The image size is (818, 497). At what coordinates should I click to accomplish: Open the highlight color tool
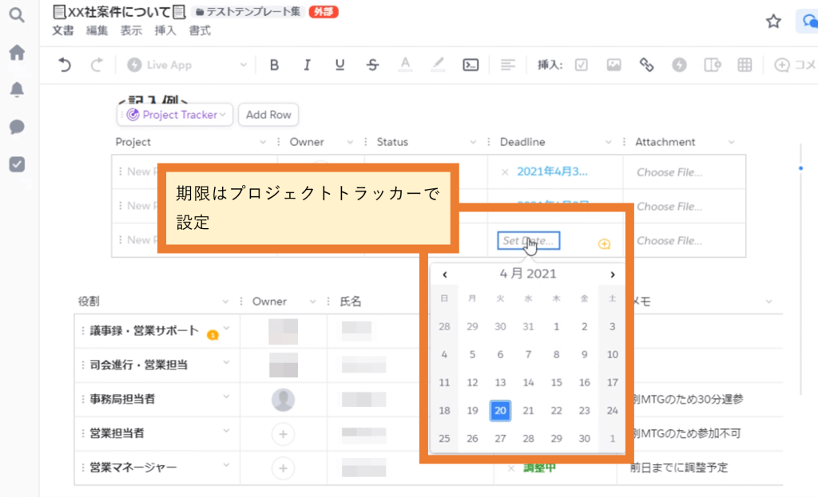click(x=439, y=65)
